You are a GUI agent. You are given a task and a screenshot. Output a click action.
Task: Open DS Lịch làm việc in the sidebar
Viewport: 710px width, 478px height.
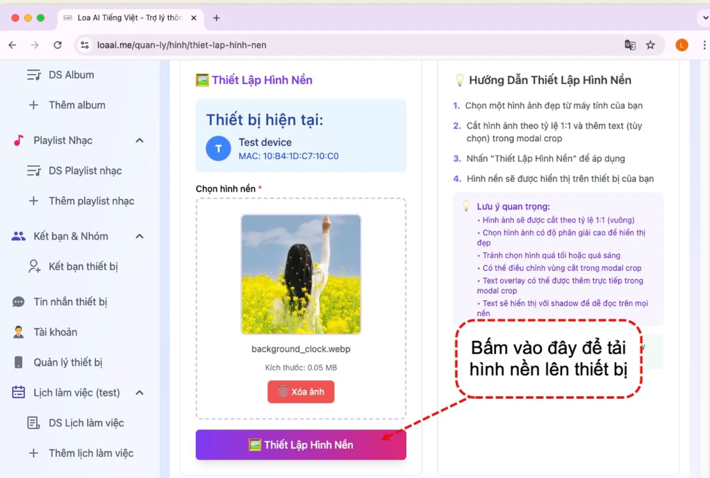click(x=86, y=422)
